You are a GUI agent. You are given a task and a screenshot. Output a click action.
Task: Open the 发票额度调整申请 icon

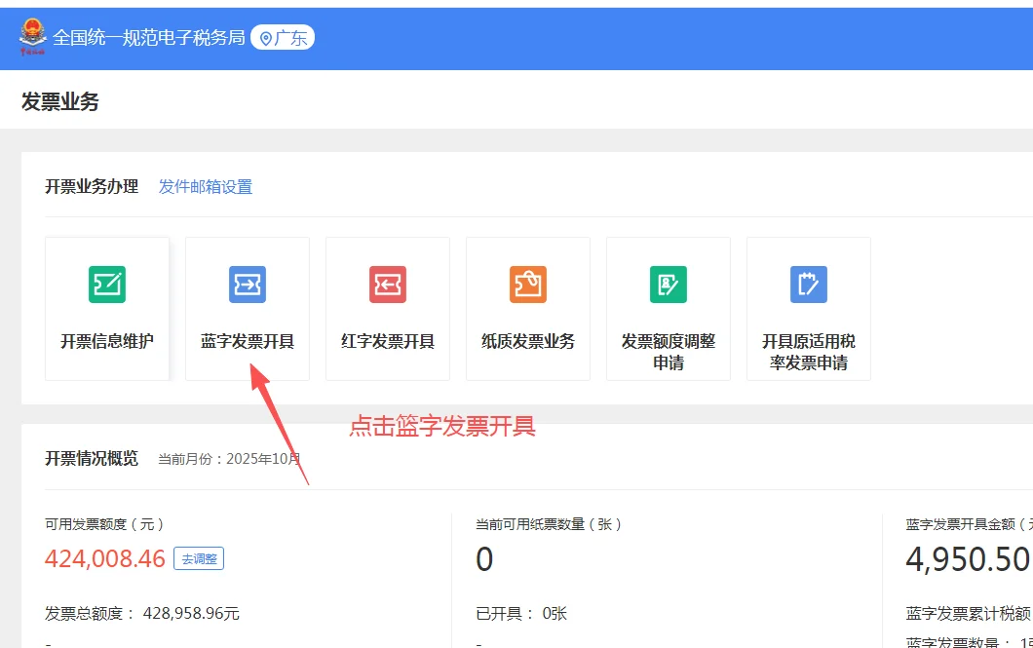(668, 307)
